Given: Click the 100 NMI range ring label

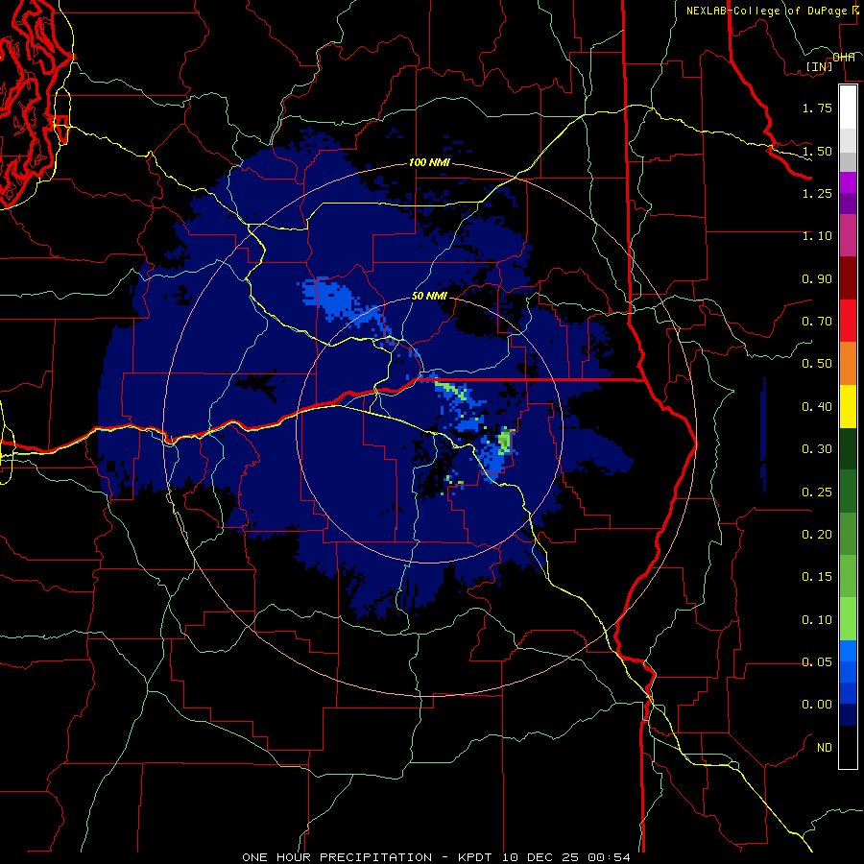Looking at the screenshot, I should coord(429,163).
